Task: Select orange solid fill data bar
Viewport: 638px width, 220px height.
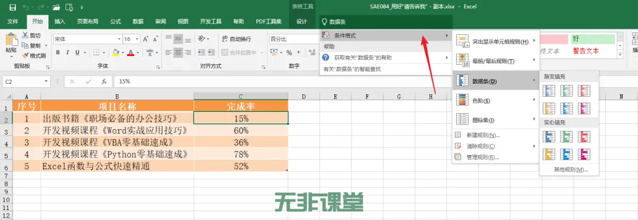Action: pos(549,155)
